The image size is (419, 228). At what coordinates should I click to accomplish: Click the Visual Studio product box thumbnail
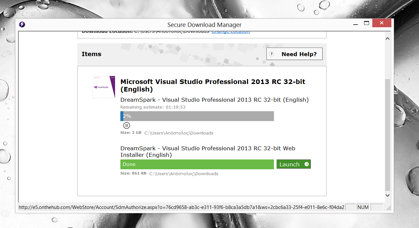coord(104,87)
